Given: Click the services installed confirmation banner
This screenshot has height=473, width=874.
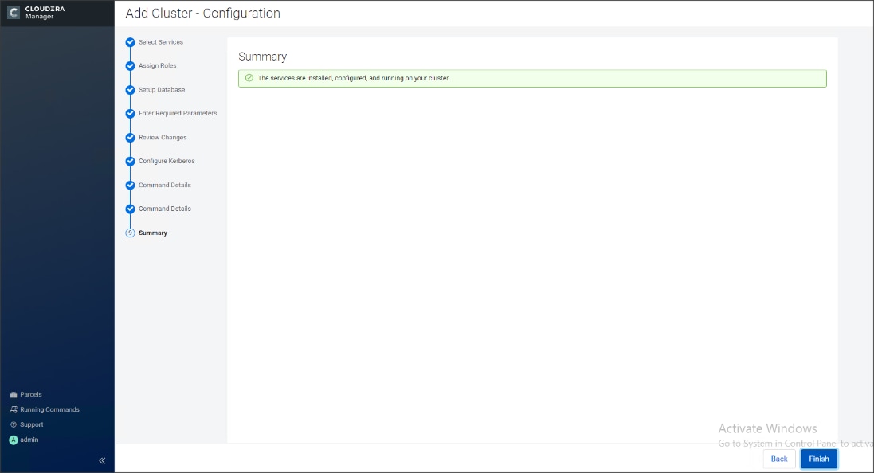Looking at the screenshot, I should tap(532, 78).
